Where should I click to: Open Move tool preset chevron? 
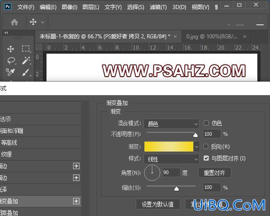[42, 23]
